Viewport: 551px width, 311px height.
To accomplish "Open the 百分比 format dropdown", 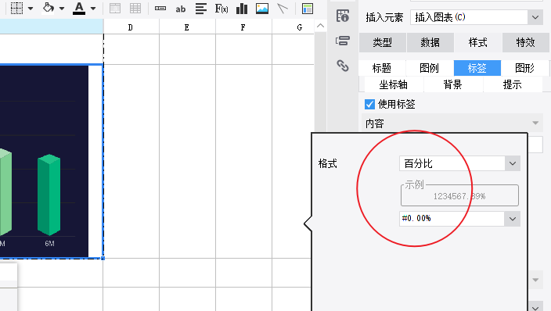I will coord(459,163).
